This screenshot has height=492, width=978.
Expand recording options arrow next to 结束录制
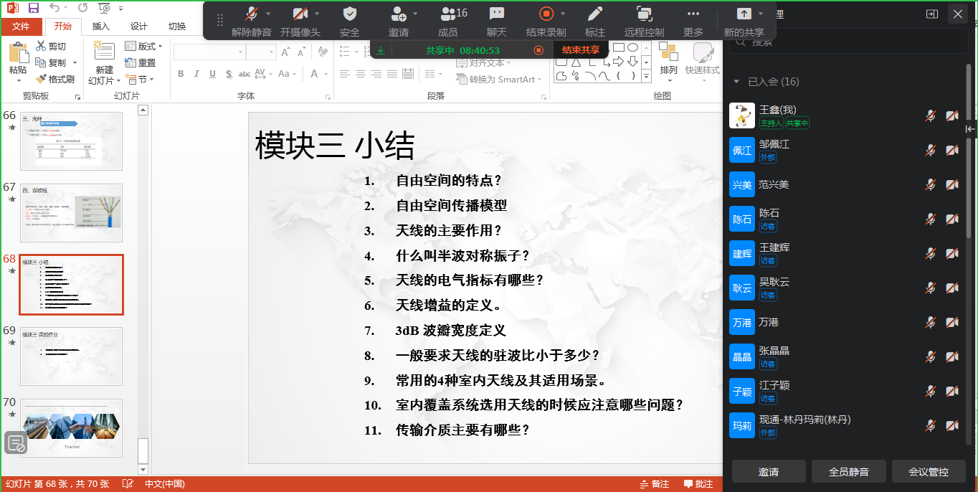(x=563, y=14)
